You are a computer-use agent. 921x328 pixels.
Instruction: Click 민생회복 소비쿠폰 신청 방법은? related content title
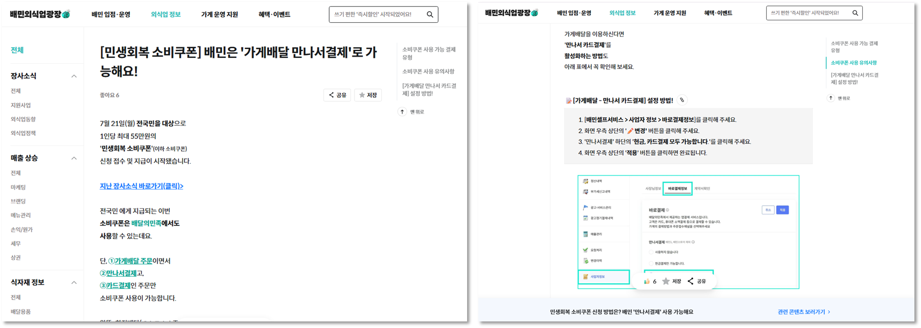(x=621, y=312)
